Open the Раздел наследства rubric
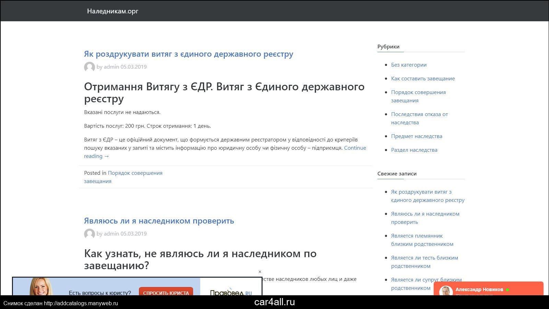The height and width of the screenshot is (309, 549). click(414, 150)
